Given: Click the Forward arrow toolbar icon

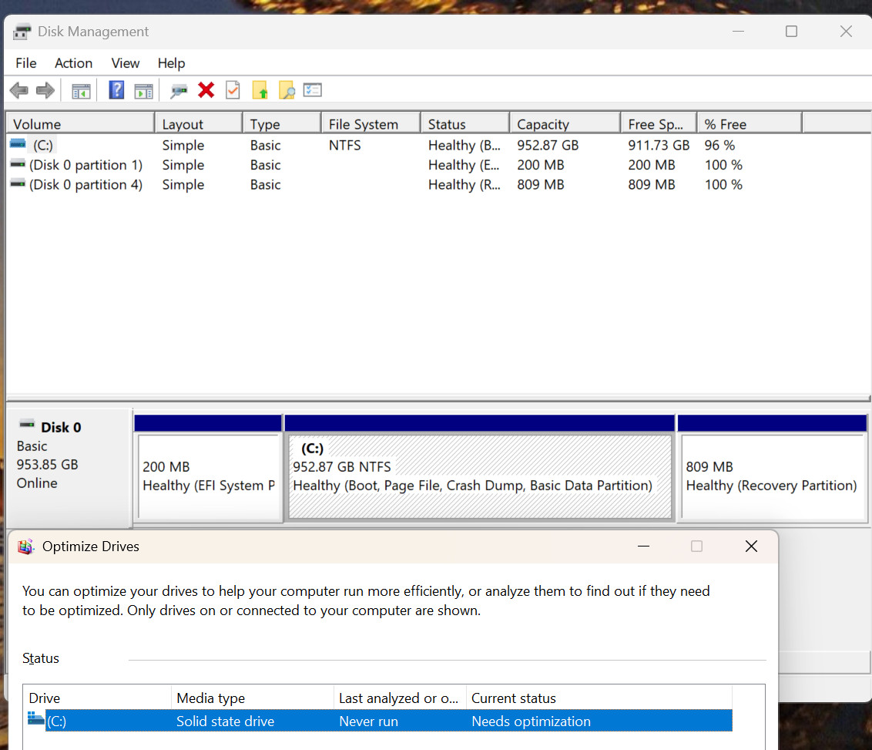Looking at the screenshot, I should (45, 90).
